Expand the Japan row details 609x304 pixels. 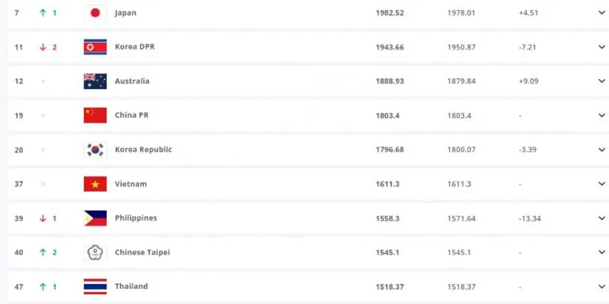point(601,13)
